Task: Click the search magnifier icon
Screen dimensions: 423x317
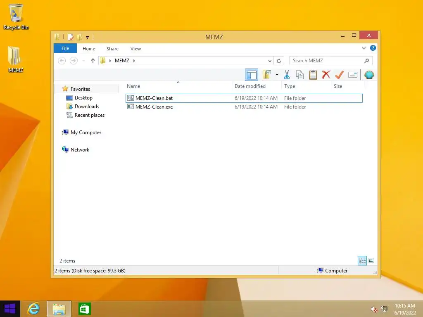Action: (367, 61)
